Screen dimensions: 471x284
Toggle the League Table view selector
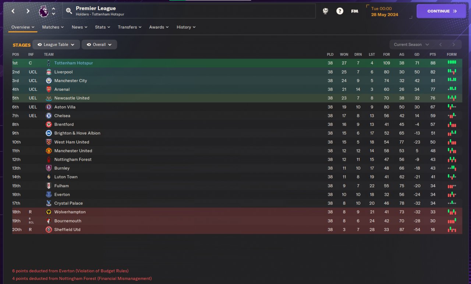point(56,45)
